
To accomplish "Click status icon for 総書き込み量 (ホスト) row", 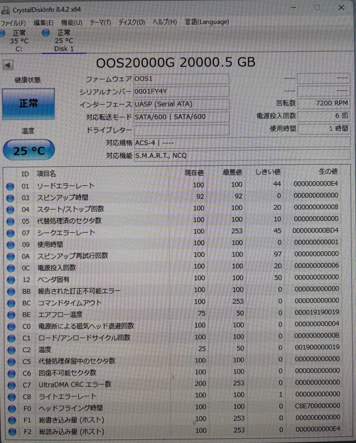I will pos(12,420).
